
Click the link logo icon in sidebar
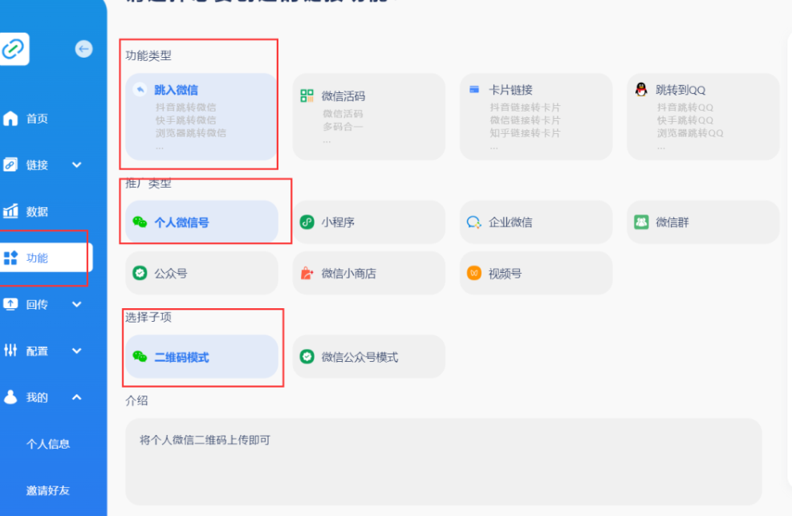(13, 49)
